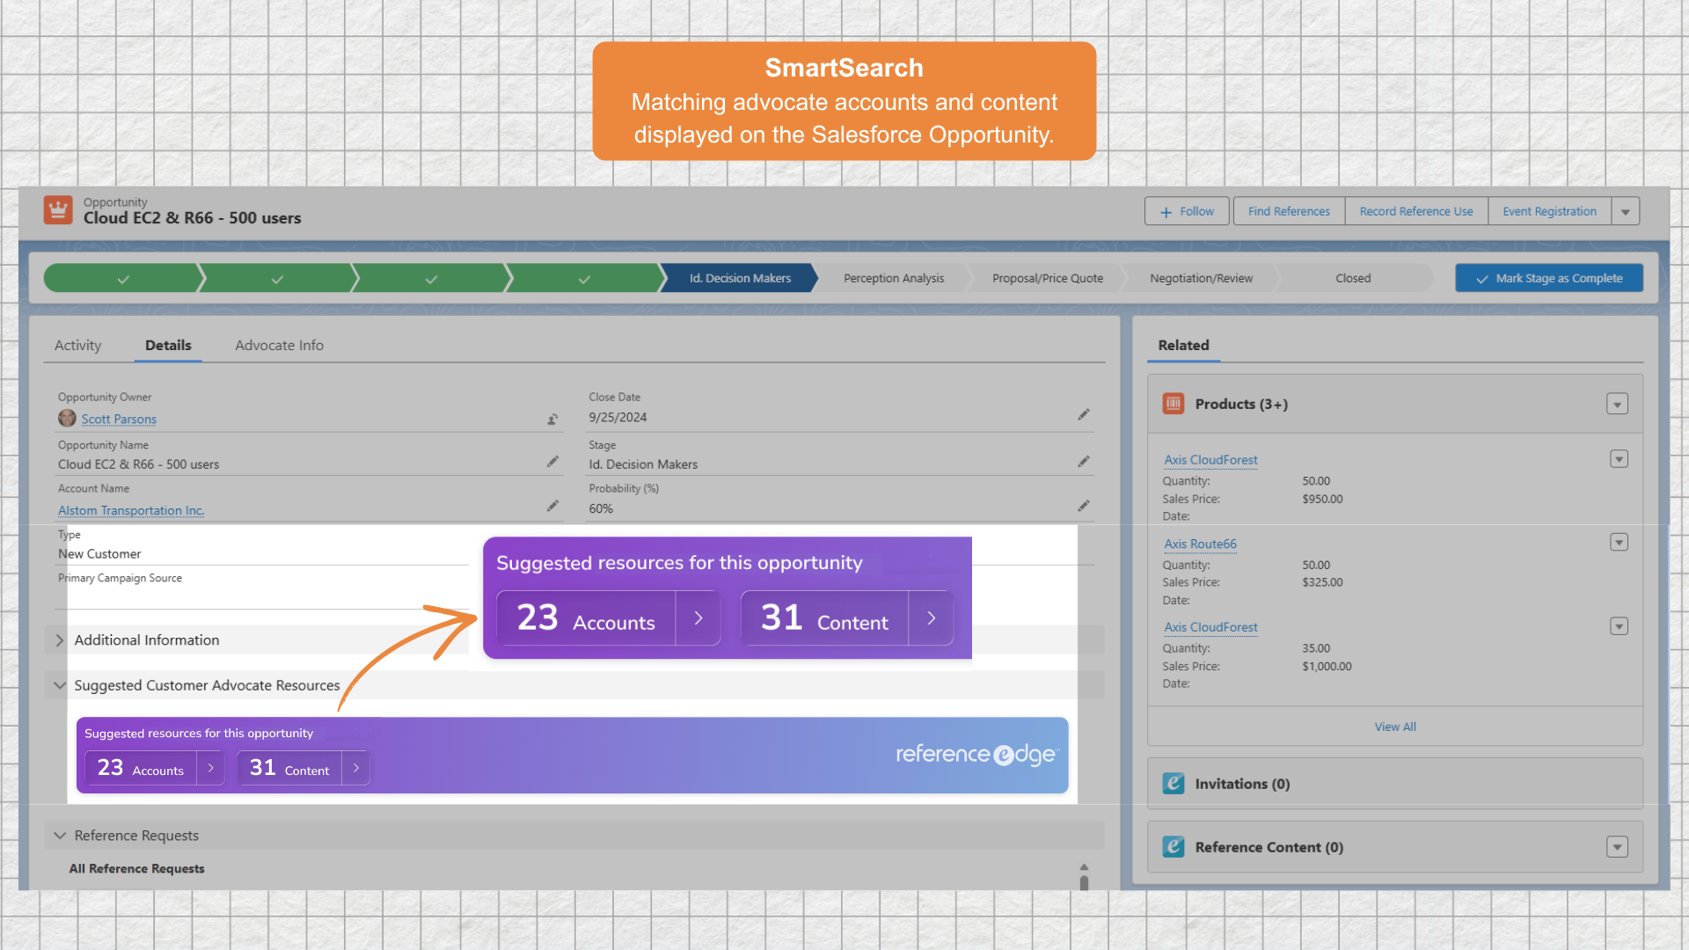Select the Related tab
1689x950 pixels.
(x=1183, y=346)
